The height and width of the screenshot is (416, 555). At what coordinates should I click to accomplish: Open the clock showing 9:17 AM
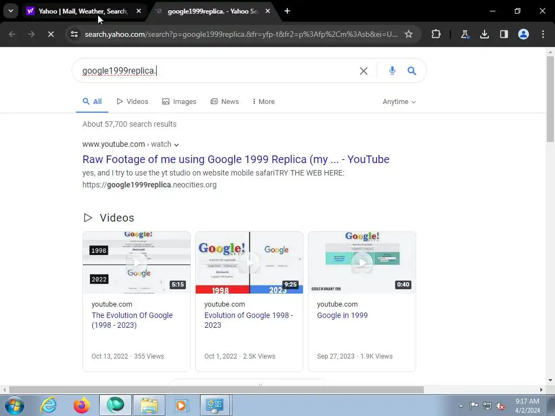pos(527,406)
